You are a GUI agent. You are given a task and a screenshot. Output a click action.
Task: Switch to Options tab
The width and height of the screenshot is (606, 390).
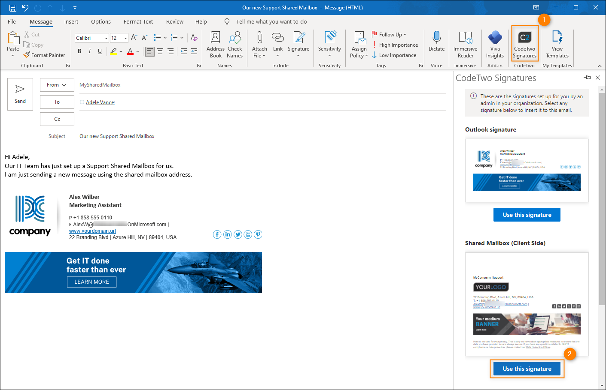tap(101, 21)
